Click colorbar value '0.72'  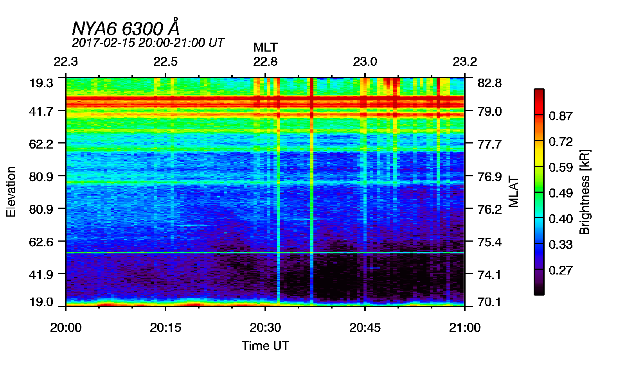[x=560, y=142]
